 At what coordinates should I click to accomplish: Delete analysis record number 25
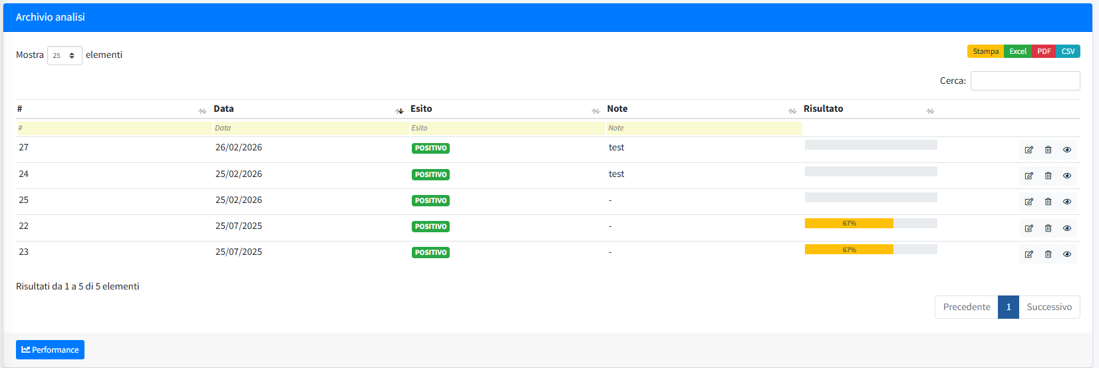(1048, 202)
